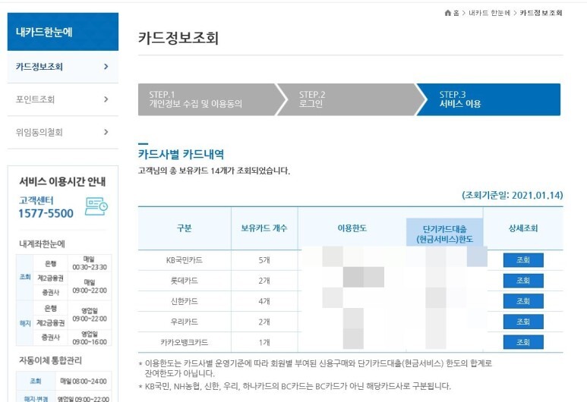
Task: Click customer center number 1577-5500
Action: [x=46, y=214]
